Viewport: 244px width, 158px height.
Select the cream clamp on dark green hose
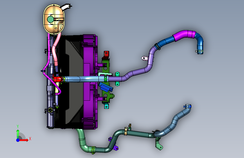pyautogui.click(x=126, y=131)
